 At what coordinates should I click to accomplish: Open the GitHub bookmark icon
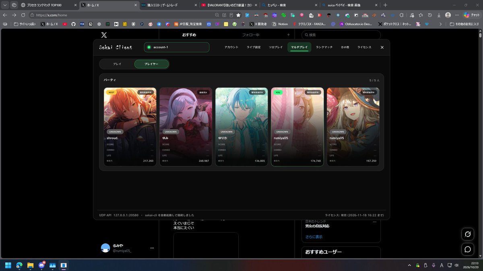(73, 24)
